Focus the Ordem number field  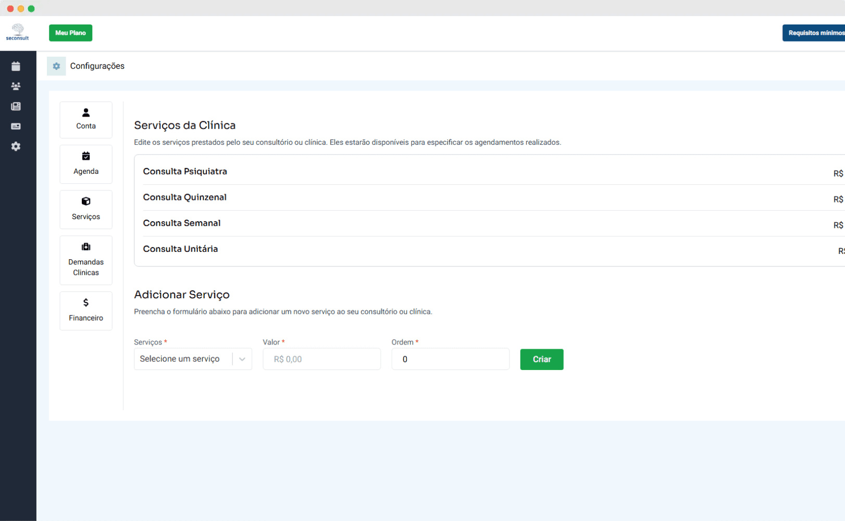[450, 359]
